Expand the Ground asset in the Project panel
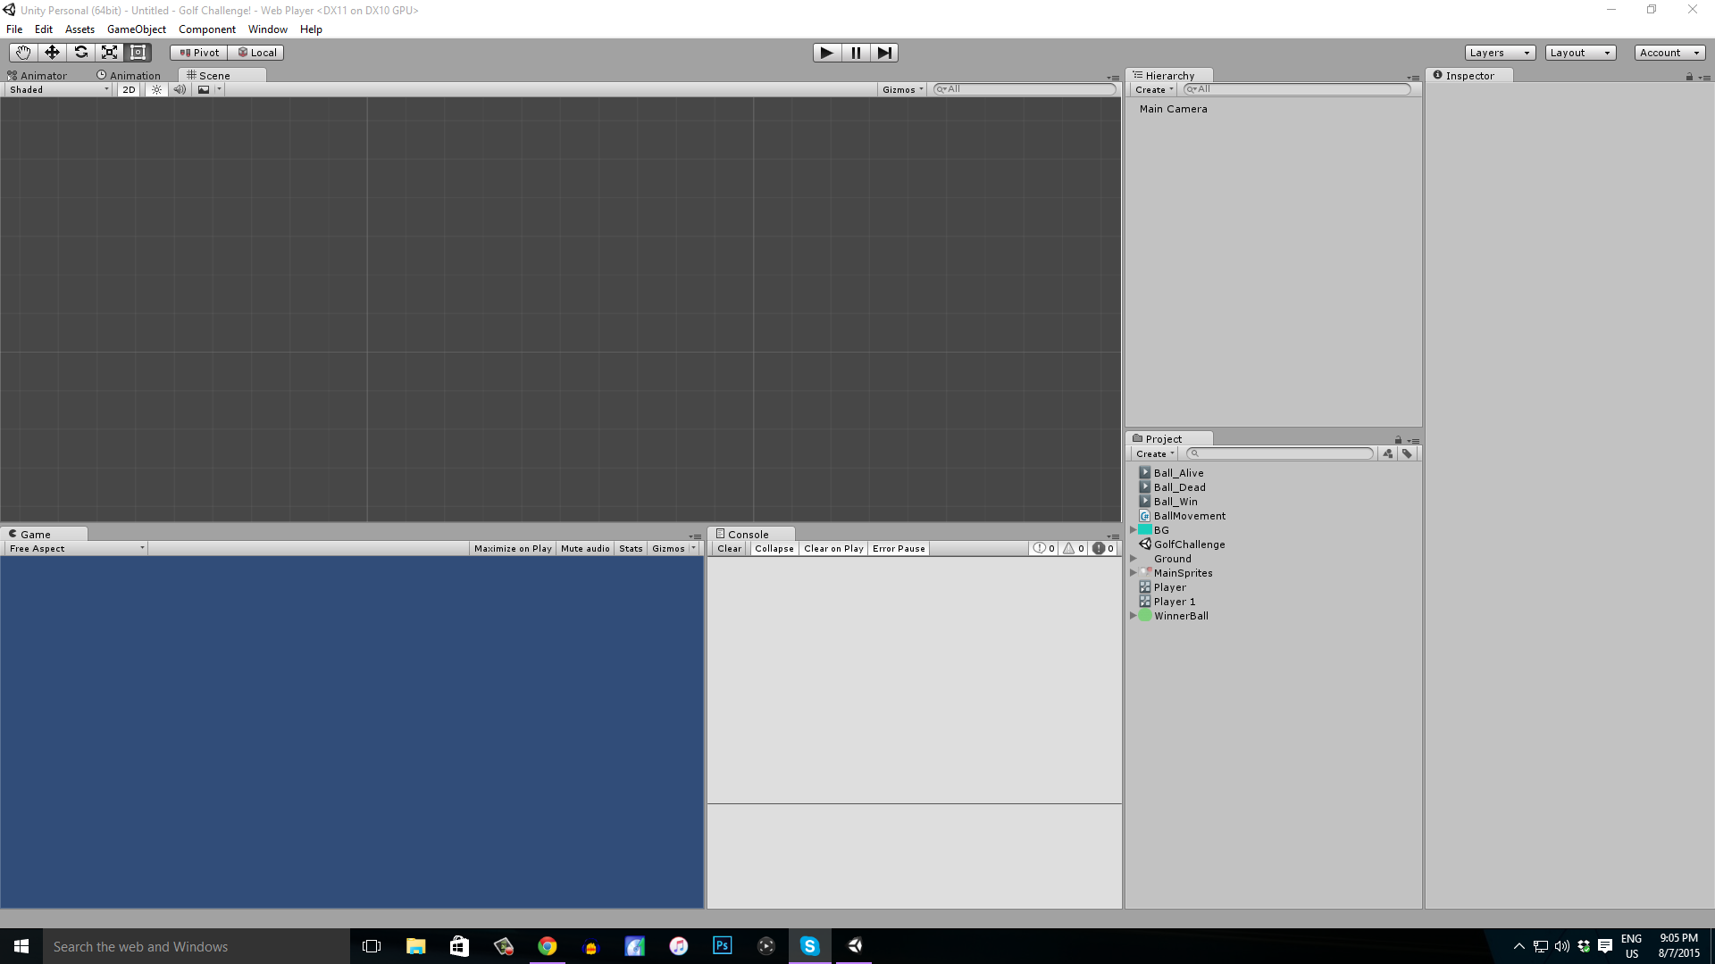Image resolution: width=1715 pixels, height=964 pixels. pos(1134,559)
